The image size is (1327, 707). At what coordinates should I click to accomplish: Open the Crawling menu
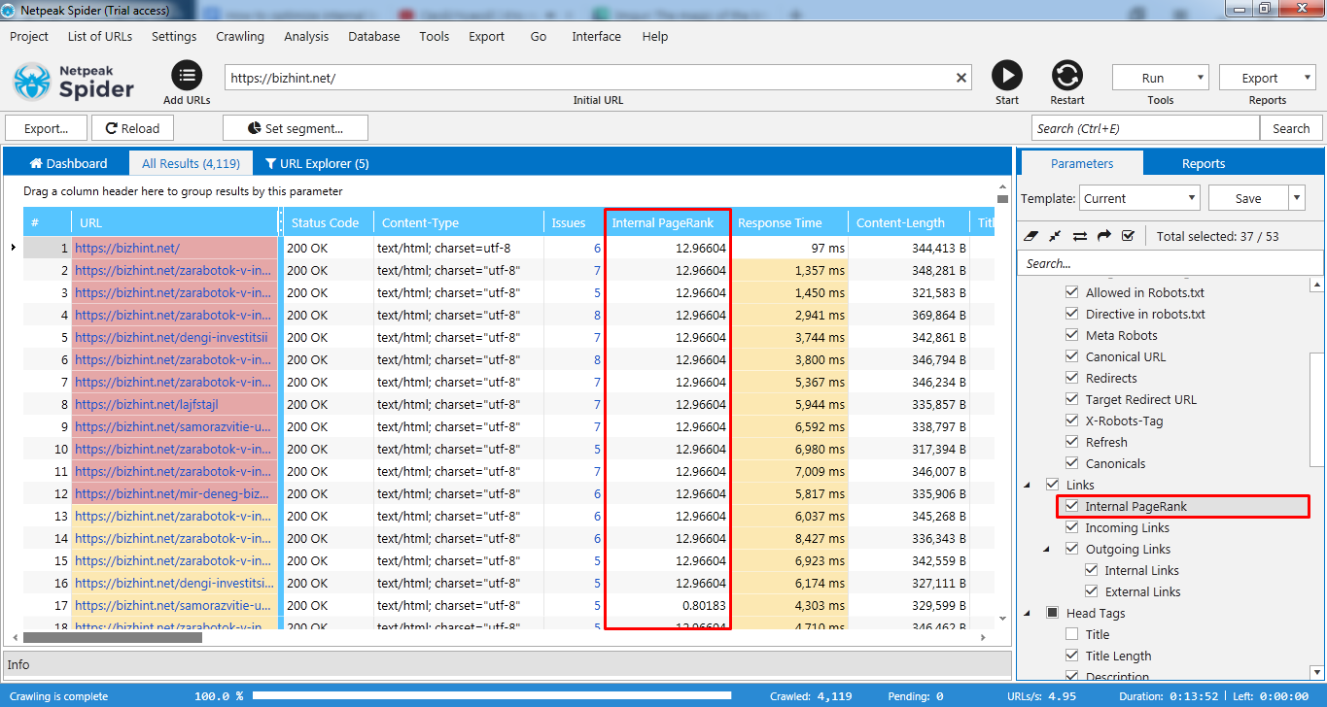coord(240,36)
